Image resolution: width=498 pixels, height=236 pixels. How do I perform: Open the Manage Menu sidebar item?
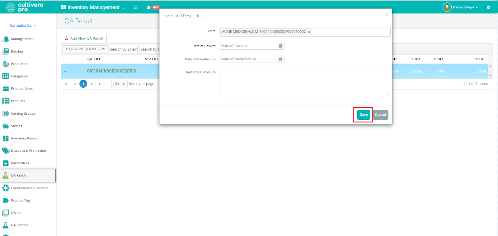22,39
